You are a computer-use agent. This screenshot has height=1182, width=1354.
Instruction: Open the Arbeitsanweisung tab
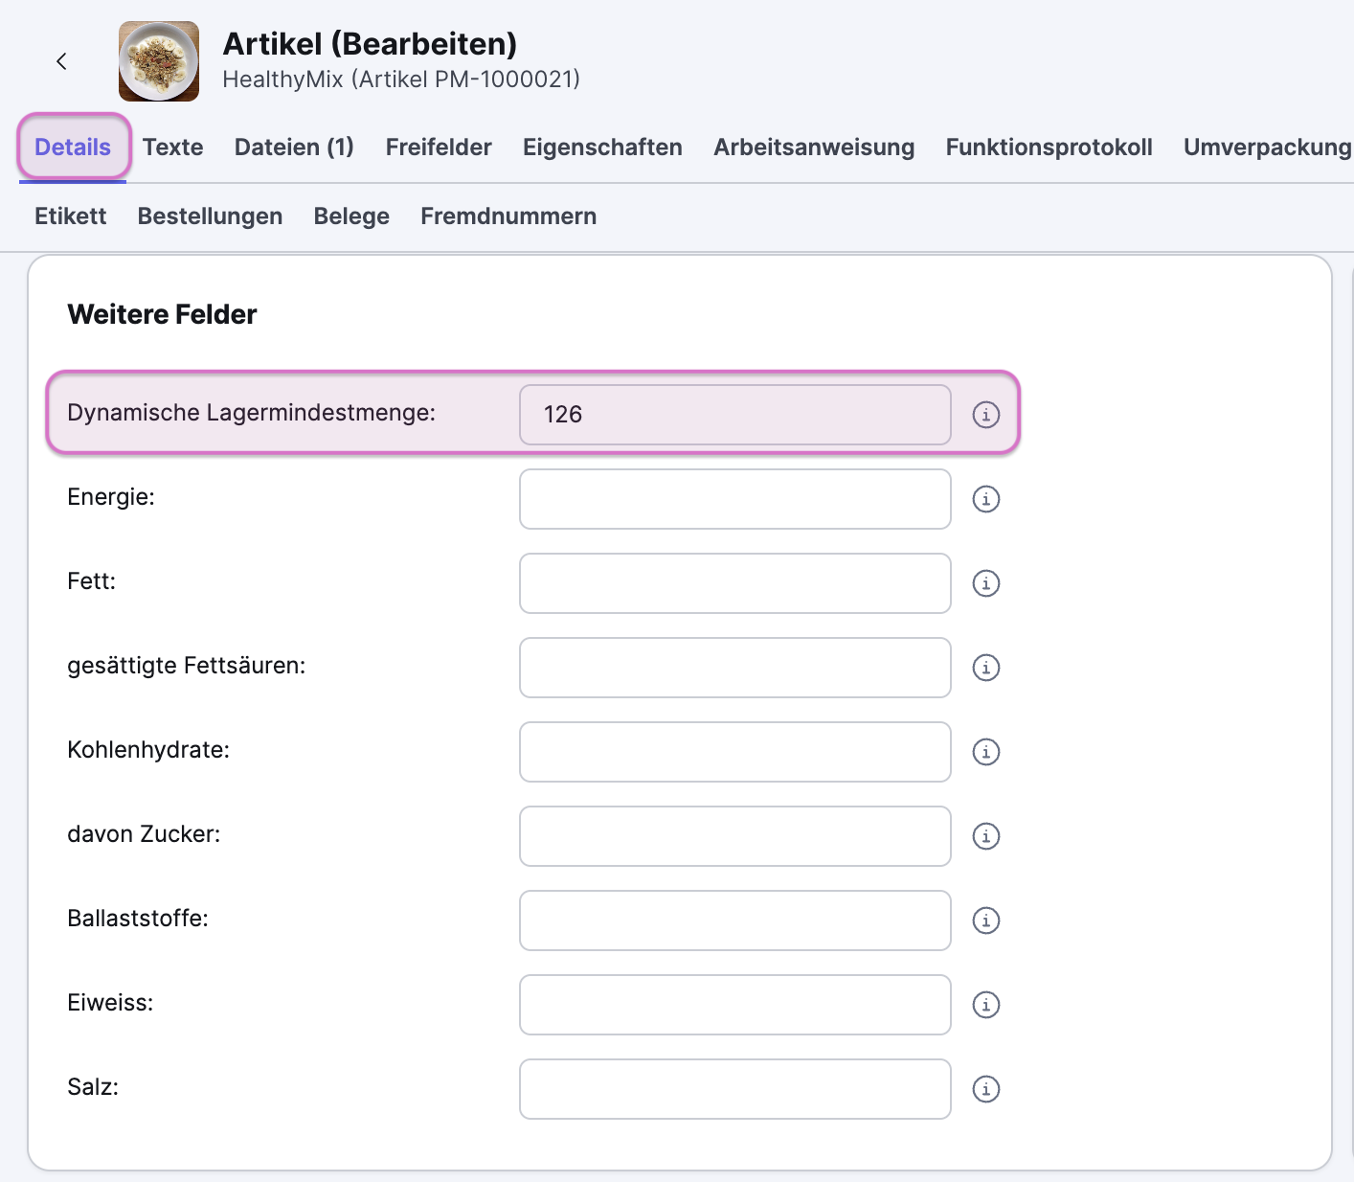tap(814, 148)
